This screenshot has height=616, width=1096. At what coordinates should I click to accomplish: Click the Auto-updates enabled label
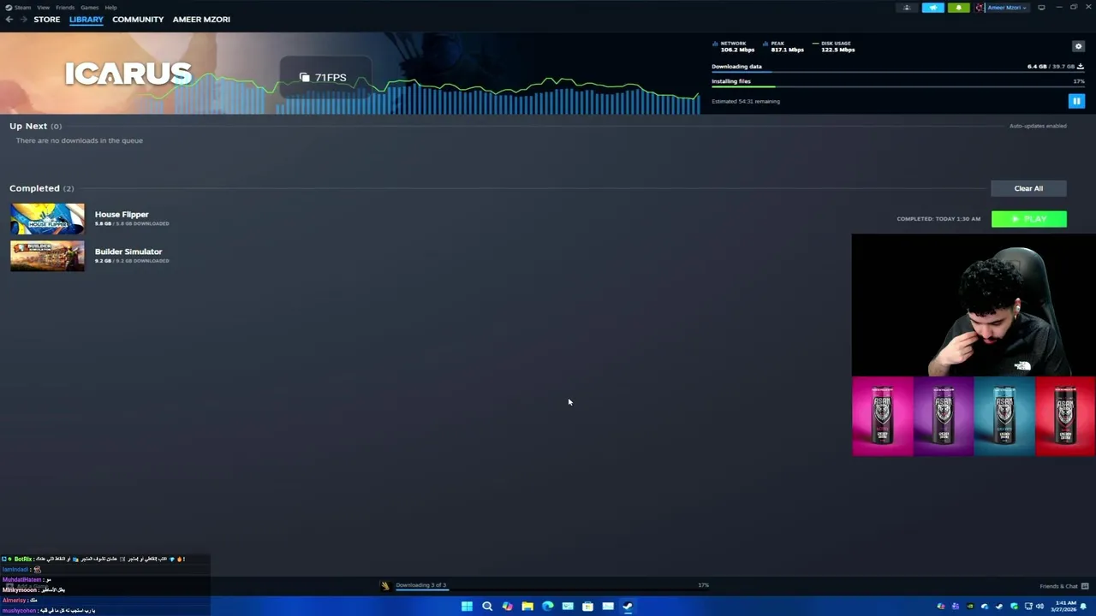[1038, 126]
